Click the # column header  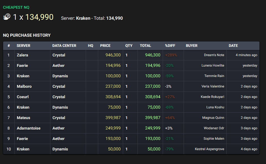point(9,46)
